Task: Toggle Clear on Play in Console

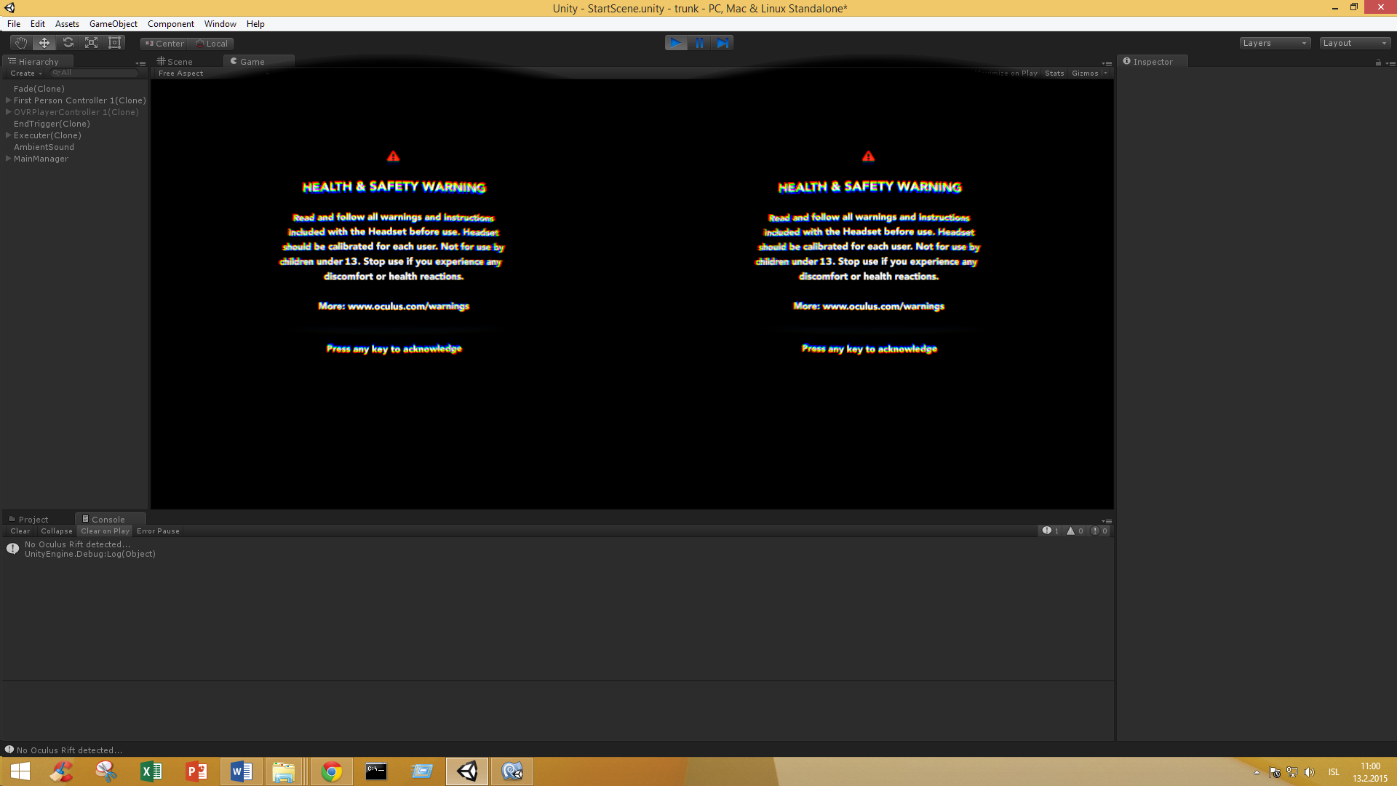Action: pyautogui.click(x=105, y=531)
